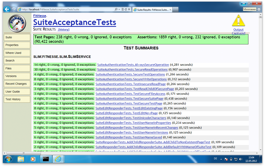Click the Suite sidebar button
This screenshot has height=167, width=265.
point(17,37)
